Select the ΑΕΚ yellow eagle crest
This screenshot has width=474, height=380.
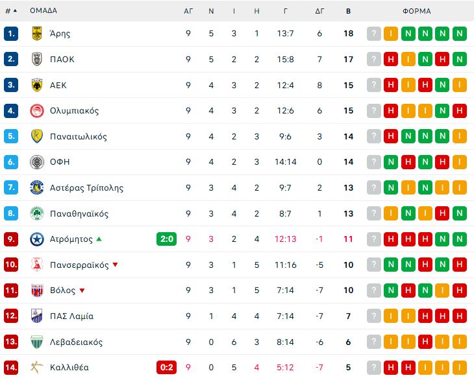tap(37, 85)
